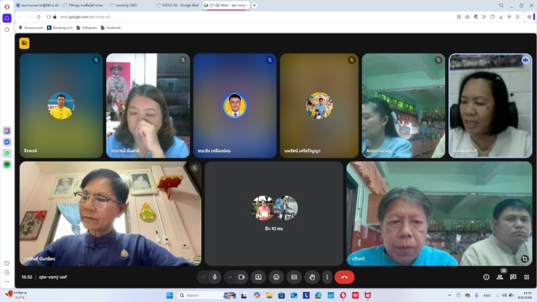
Task: Expand video settings arrow beside camera
Action: tap(230, 277)
